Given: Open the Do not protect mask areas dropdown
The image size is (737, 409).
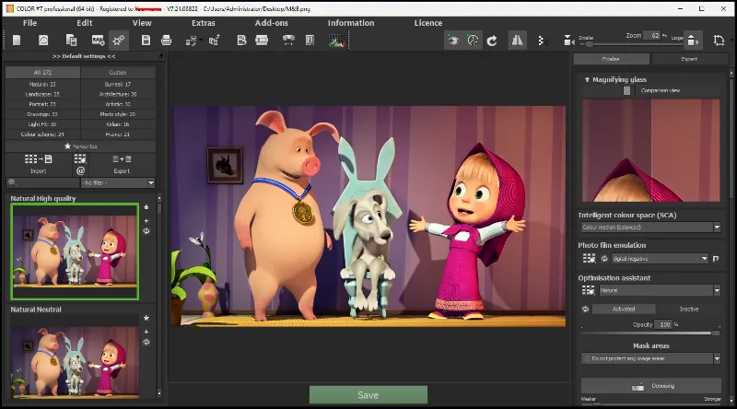Looking at the screenshot, I should click(x=650, y=358).
